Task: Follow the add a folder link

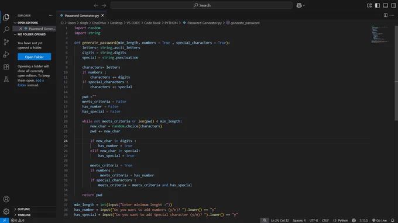Action: pos(30,83)
